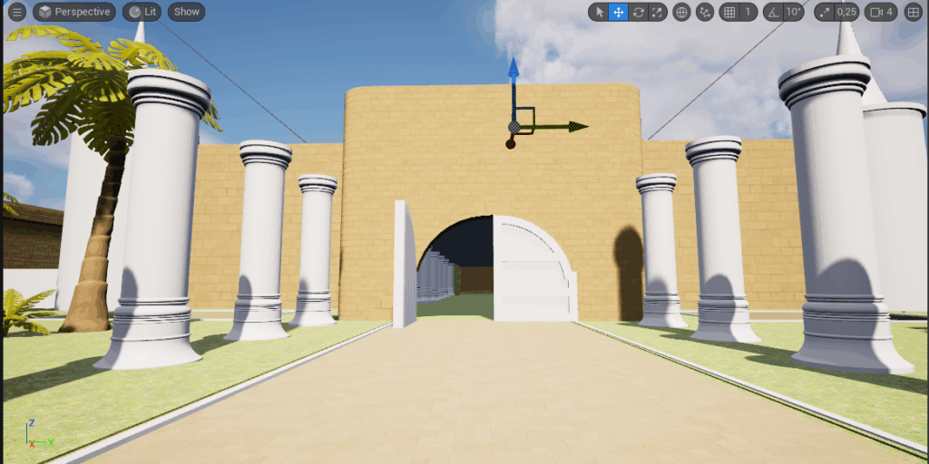Open the Lit view mode dropdown
The width and height of the screenshot is (929, 464).
(x=142, y=12)
